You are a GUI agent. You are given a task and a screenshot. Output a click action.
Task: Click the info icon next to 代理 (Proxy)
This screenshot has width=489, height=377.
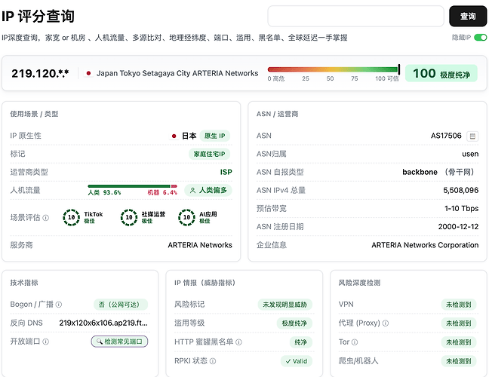[x=386, y=323]
